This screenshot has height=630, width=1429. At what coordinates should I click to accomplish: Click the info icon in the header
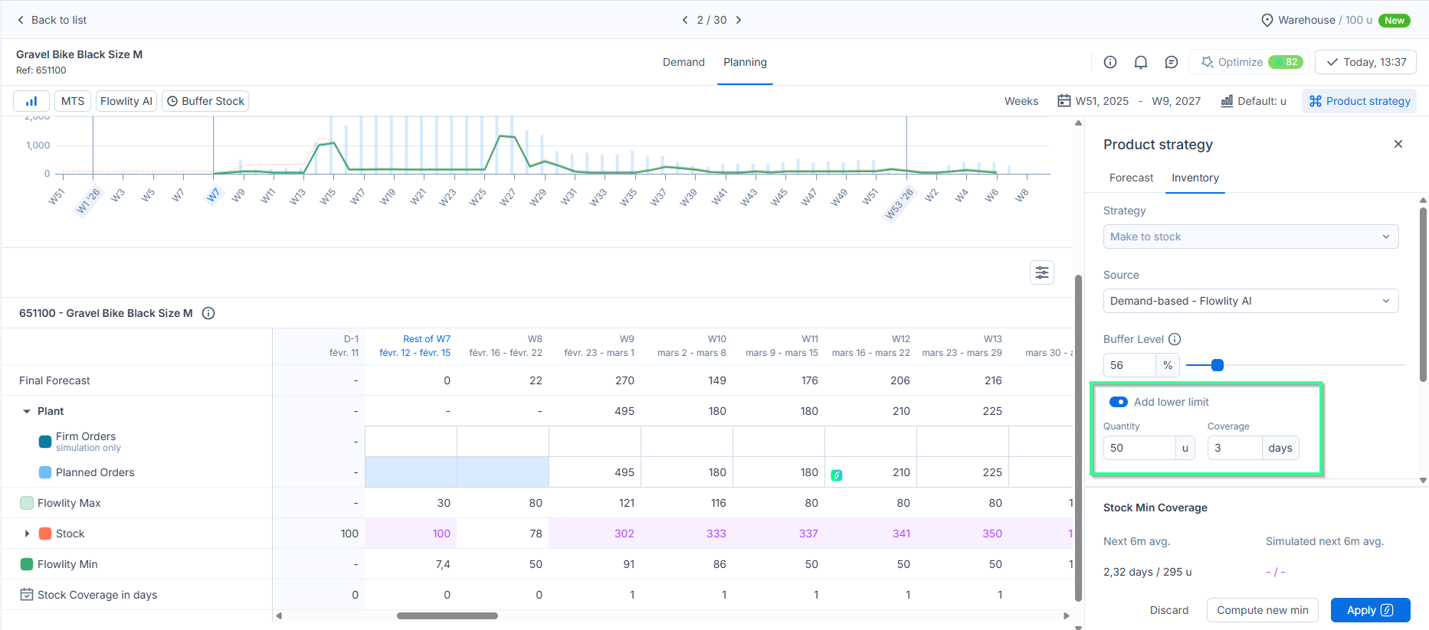point(1109,62)
